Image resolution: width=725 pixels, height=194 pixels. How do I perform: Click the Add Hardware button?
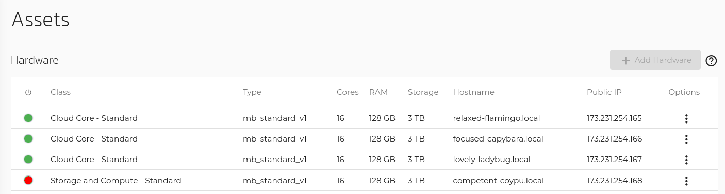655,60
